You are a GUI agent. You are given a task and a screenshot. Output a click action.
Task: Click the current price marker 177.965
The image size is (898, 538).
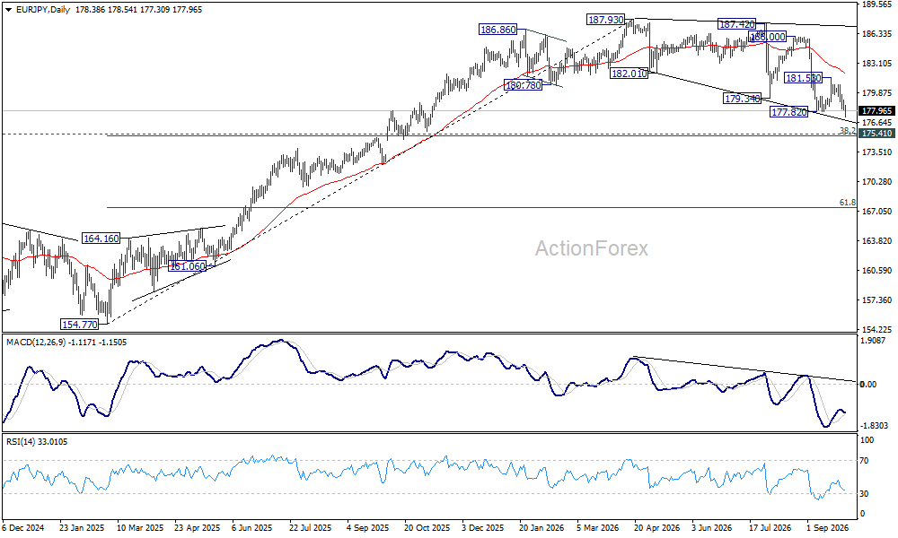tap(876, 111)
